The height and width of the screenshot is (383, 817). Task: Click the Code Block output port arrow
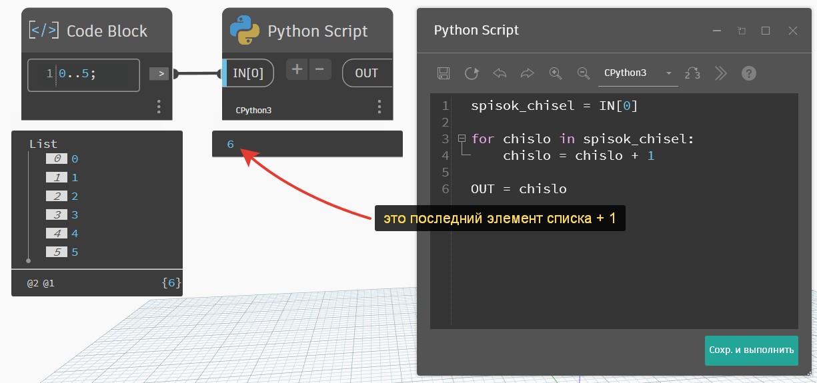pos(159,74)
